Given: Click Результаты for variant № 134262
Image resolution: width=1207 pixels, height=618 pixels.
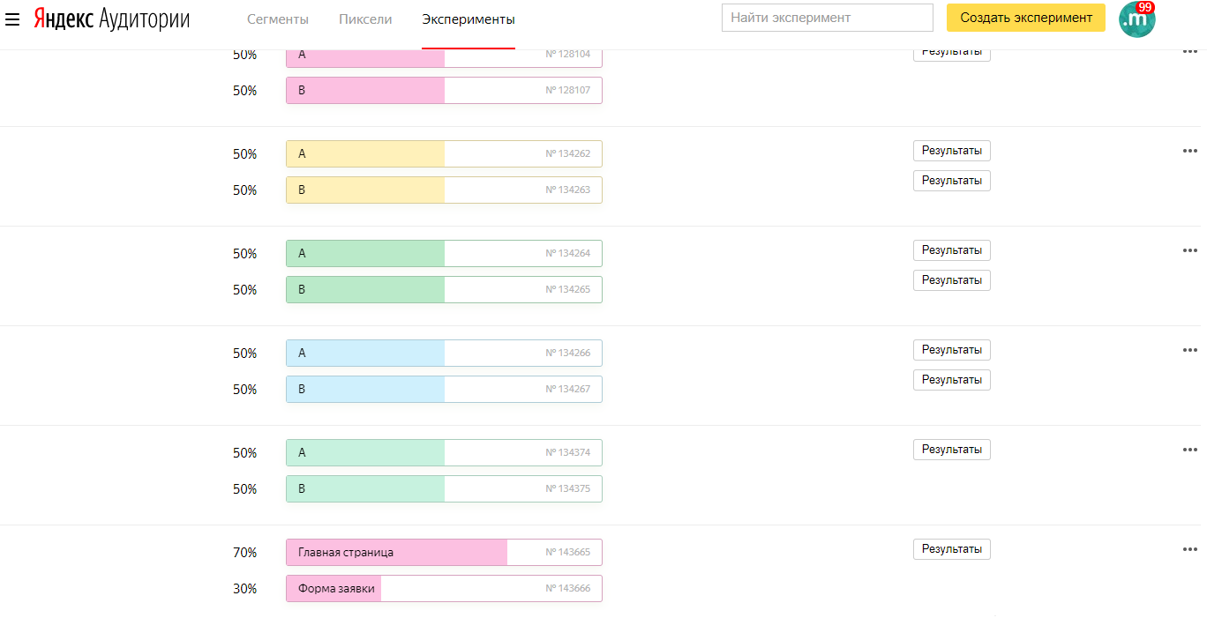Looking at the screenshot, I should (951, 151).
